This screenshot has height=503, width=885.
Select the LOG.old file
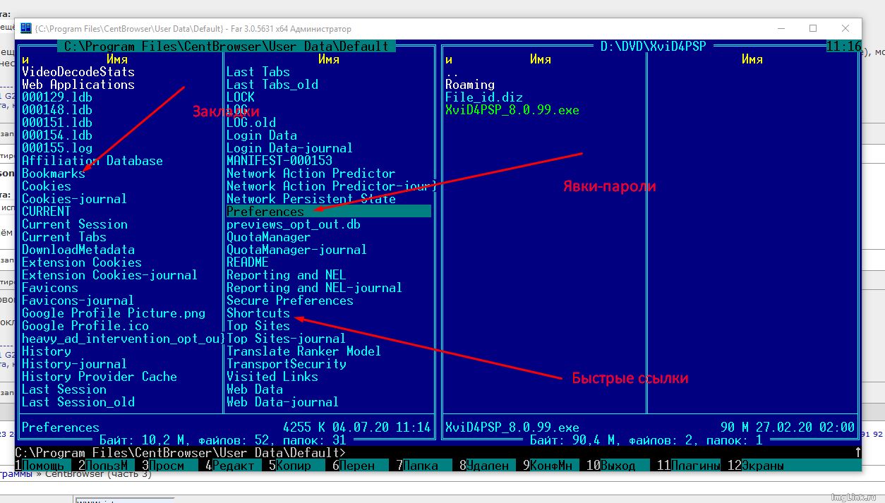pos(251,123)
